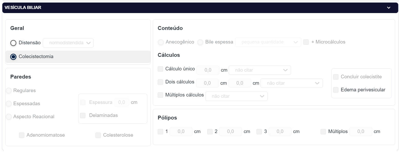Select the Colecistectomia radio option
The height and width of the screenshot is (152, 399).
coord(13,57)
